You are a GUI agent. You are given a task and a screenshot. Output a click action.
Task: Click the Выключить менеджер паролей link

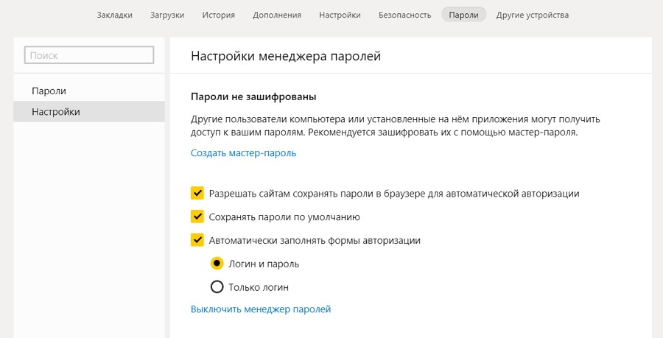(261, 309)
